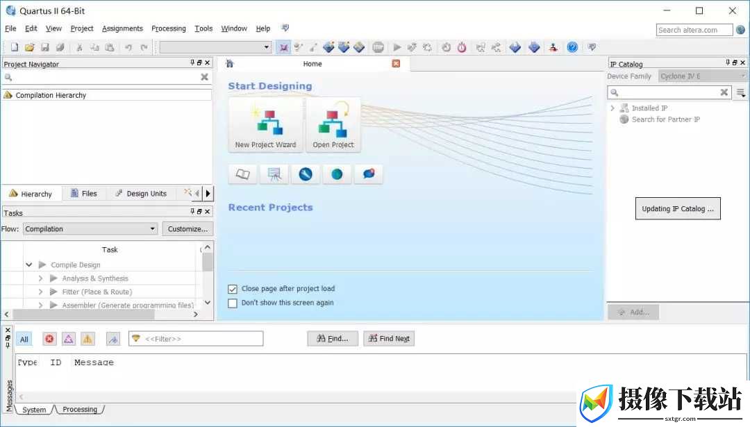
Task: Launch the New Project Wizard
Action: (x=265, y=125)
